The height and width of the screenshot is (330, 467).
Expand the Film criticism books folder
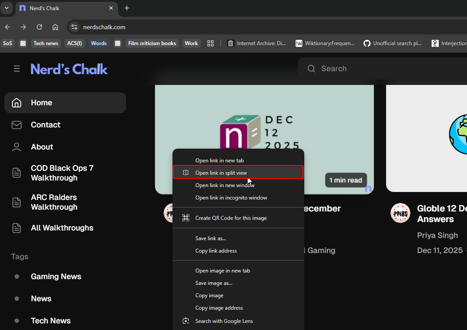point(152,43)
